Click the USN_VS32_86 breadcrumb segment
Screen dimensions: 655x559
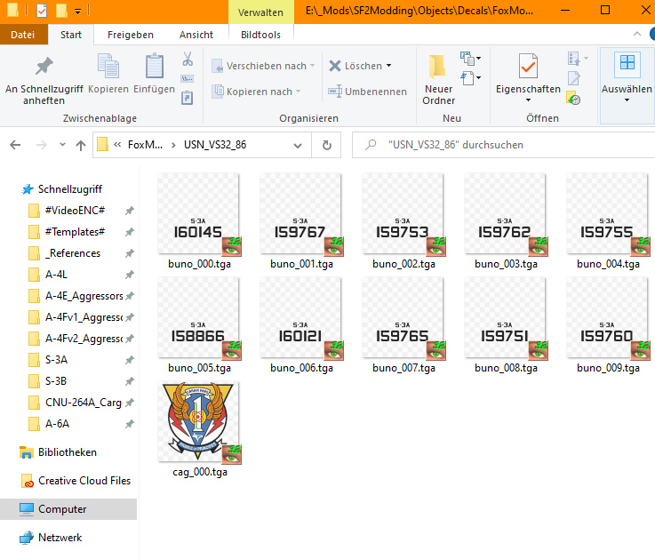(x=215, y=145)
